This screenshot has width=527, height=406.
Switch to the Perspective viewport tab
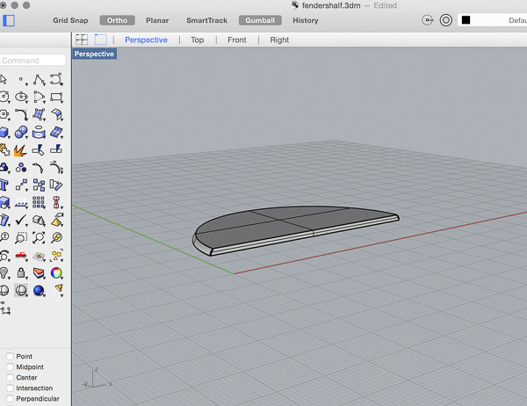point(146,40)
